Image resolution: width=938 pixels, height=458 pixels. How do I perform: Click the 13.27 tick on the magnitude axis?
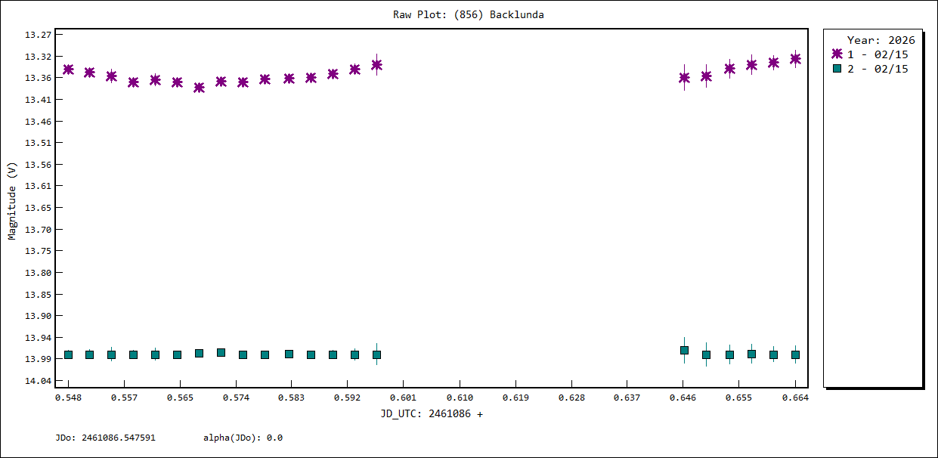coord(39,35)
